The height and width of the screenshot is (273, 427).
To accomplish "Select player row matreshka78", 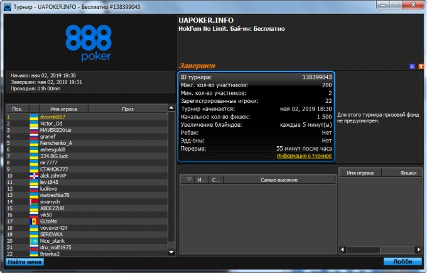I will click(87, 195).
